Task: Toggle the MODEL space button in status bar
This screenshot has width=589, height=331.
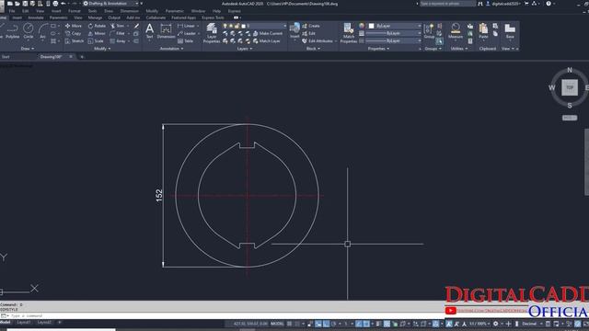Action: coord(277,324)
